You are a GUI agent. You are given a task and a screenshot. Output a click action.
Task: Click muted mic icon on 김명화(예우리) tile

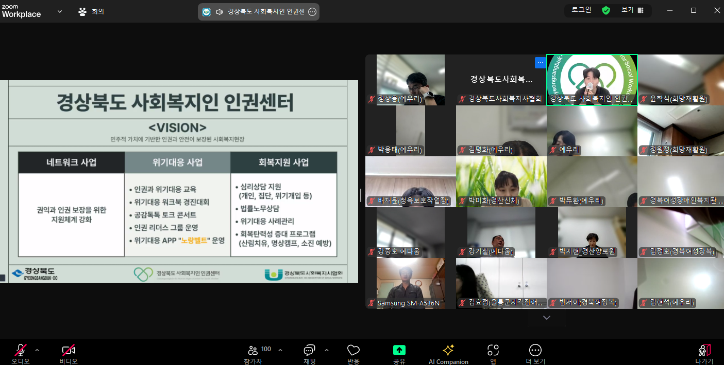462,150
